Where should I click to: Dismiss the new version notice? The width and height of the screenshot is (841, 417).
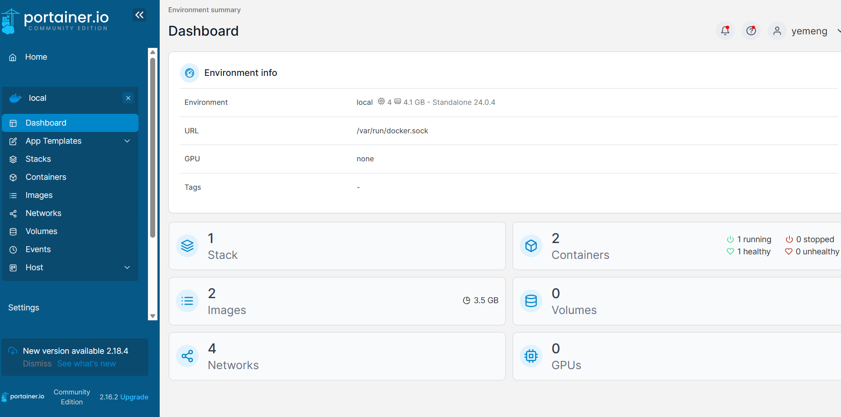pyautogui.click(x=37, y=364)
